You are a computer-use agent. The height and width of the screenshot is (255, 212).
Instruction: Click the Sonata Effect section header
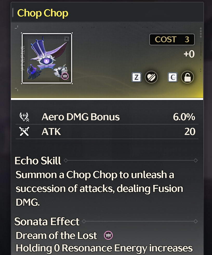(47, 222)
